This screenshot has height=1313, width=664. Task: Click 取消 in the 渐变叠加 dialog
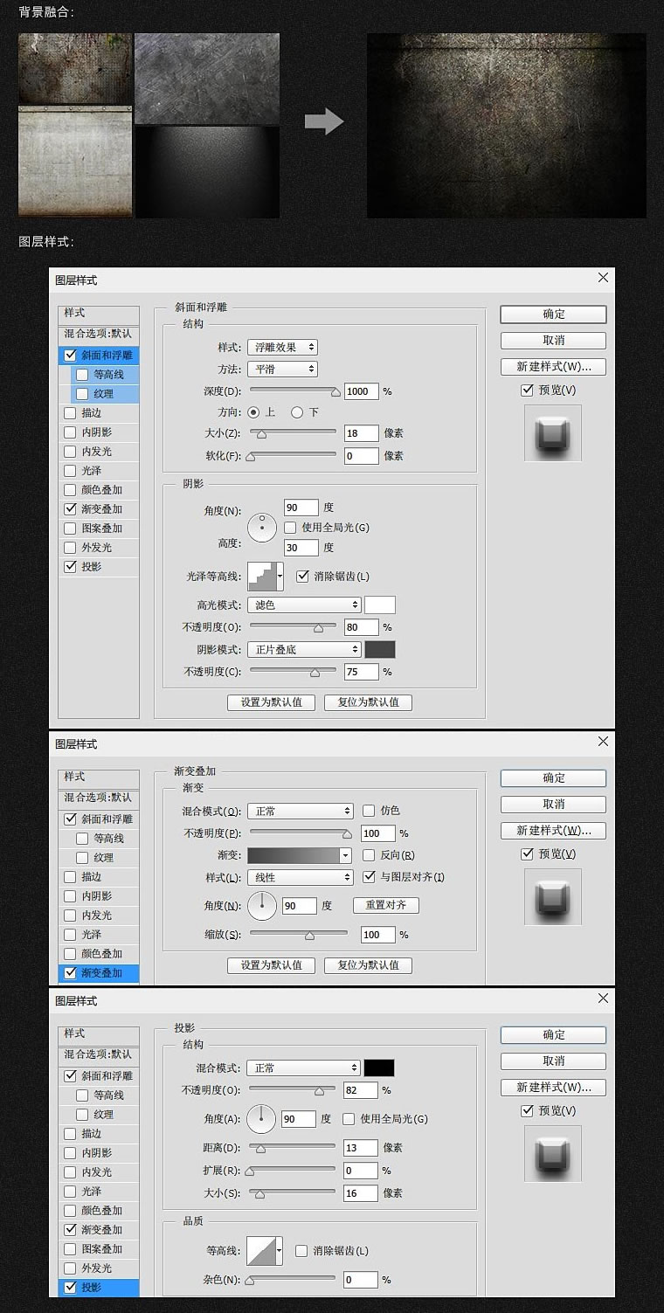[553, 805]
